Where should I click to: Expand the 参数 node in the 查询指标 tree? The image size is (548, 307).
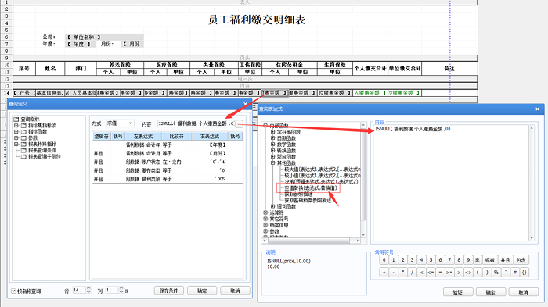16,138
